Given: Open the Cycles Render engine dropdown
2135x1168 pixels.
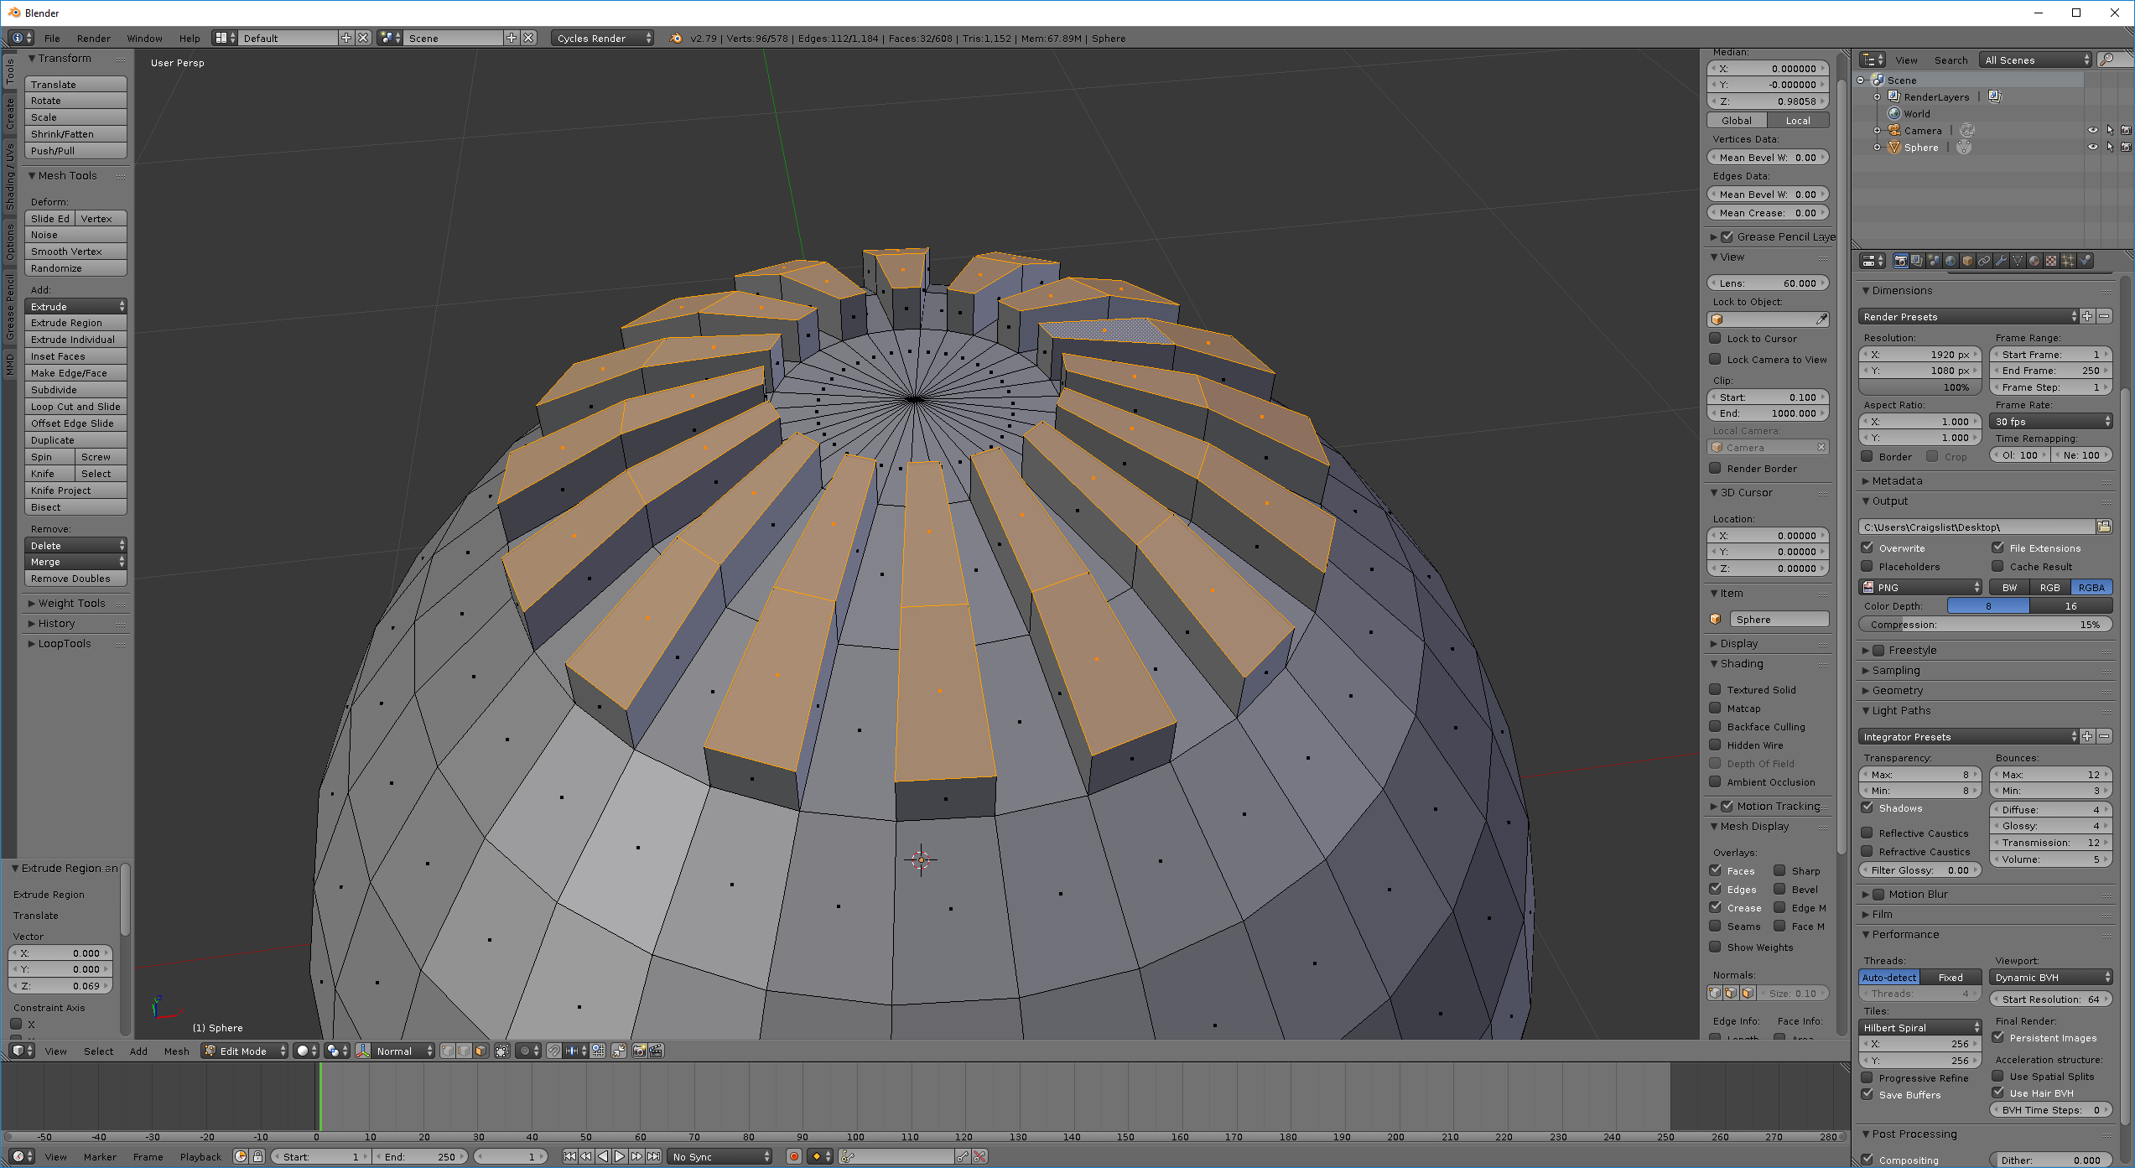Looking at the screenshot, I should click(x=602, y=38).
